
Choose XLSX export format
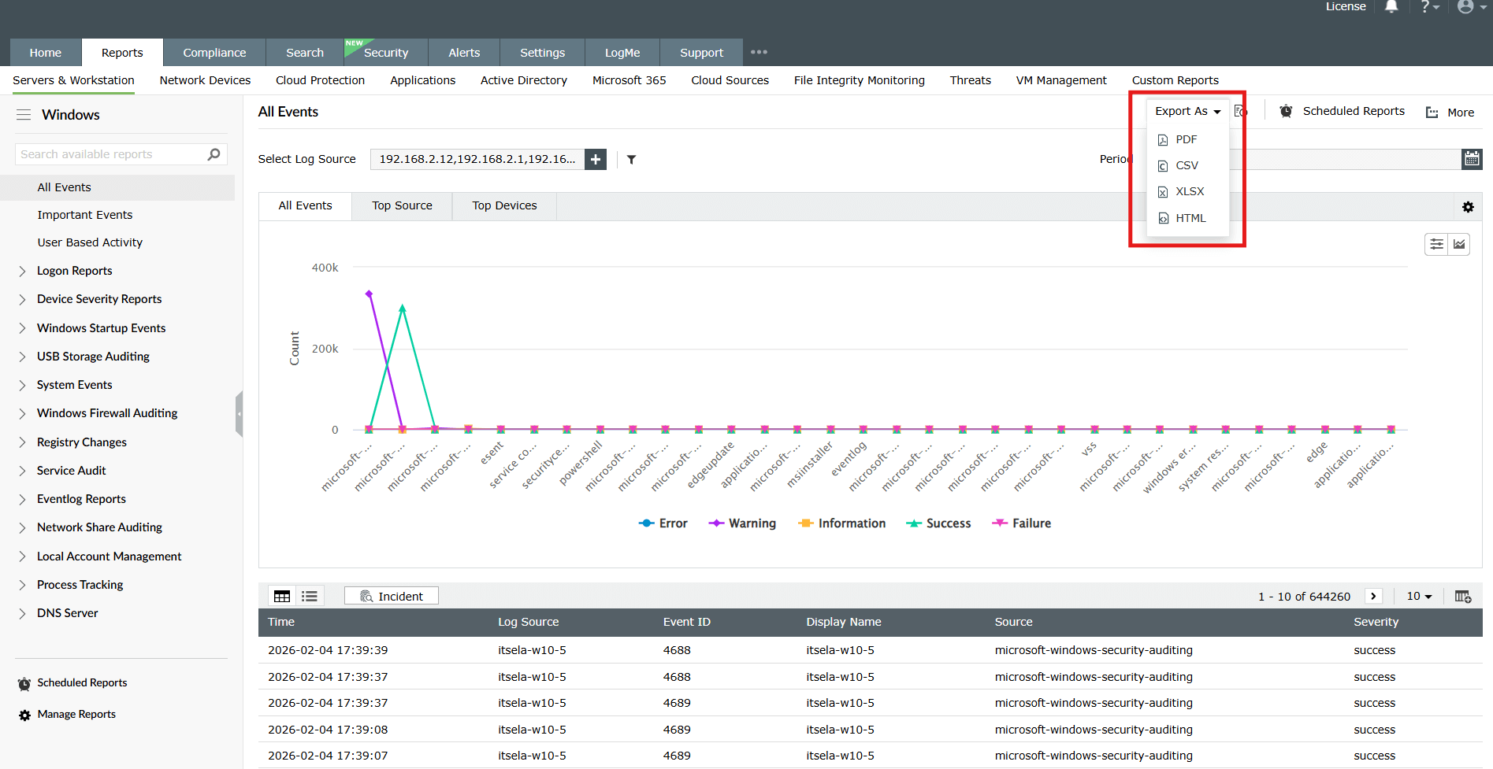point(1187,191)
